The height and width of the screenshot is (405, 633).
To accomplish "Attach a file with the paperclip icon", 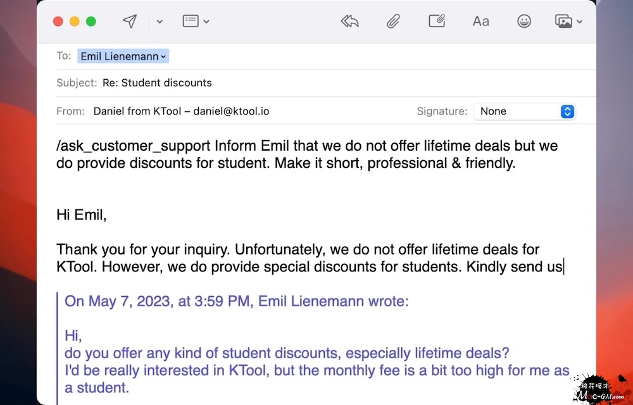I will 393,22.
